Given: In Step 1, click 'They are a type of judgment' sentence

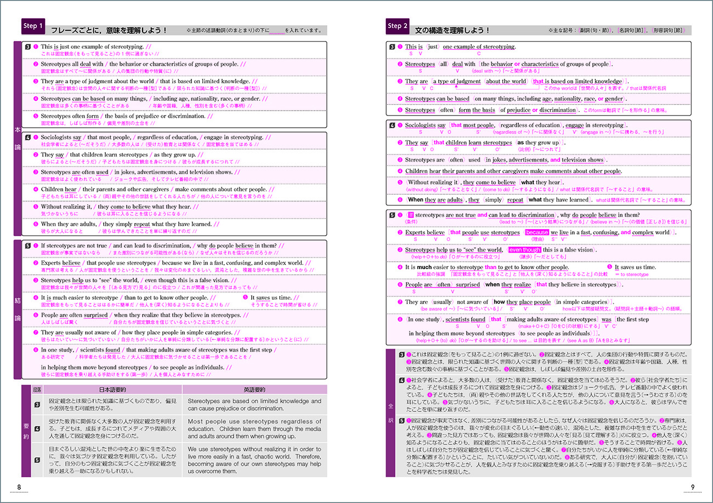Looking at the screenshot, I should pyautogui.click(x=149, y=81).
